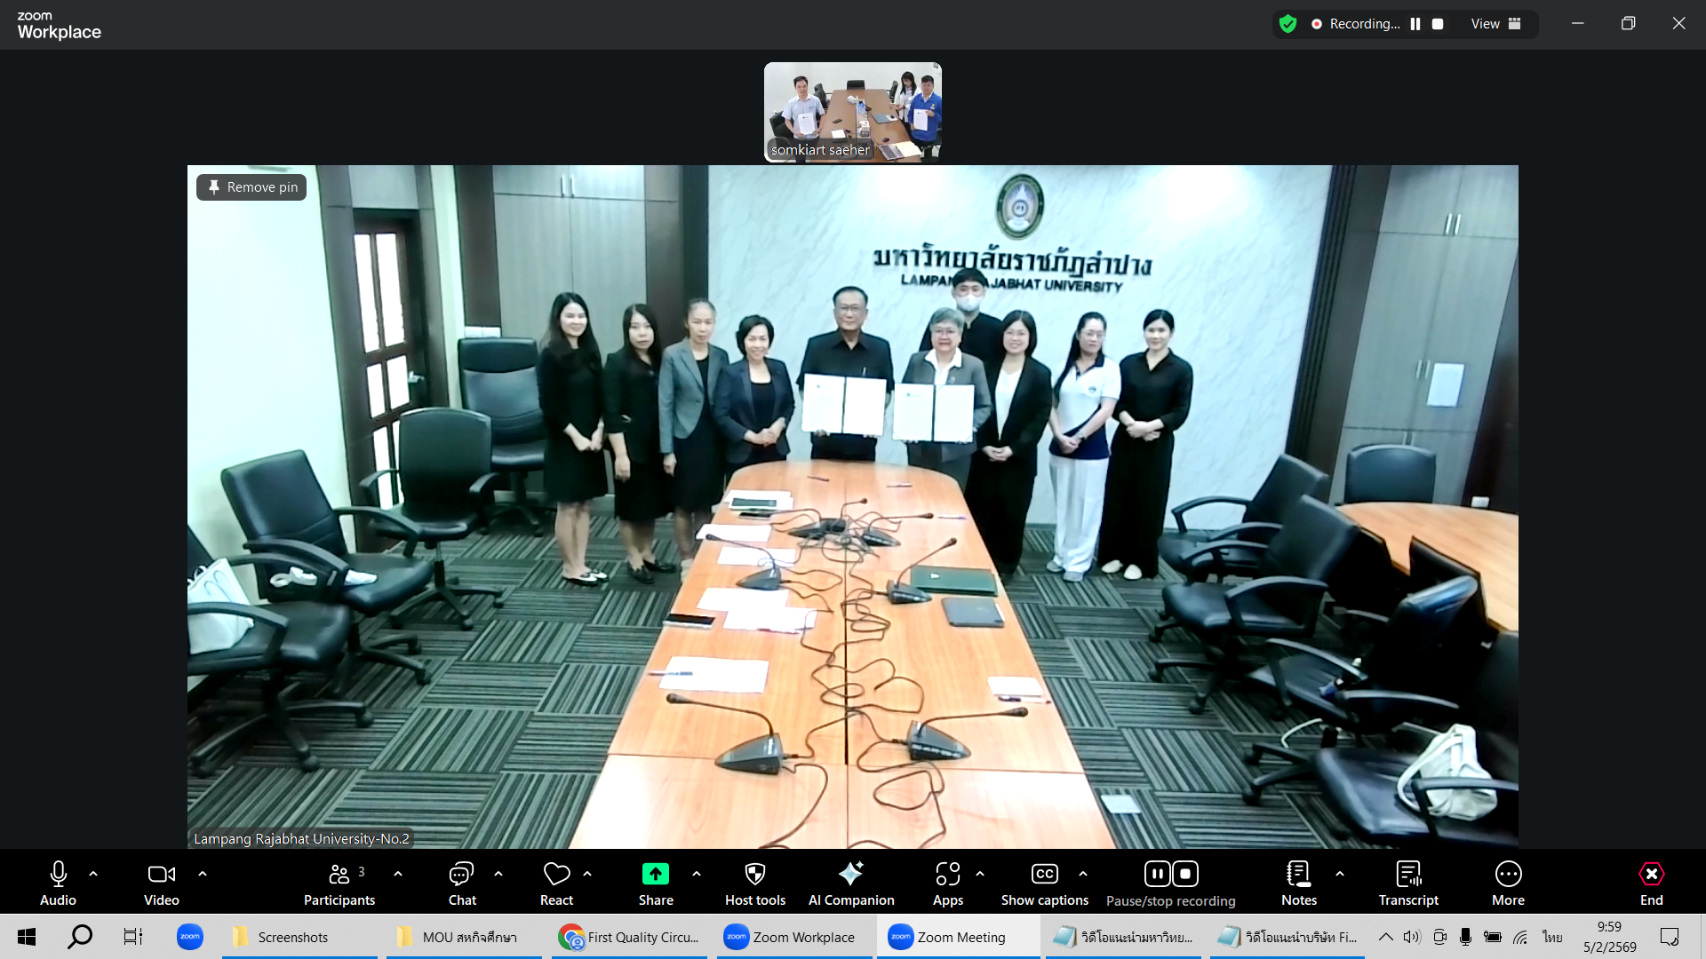This screenshot has height=959, width=1706.
Task: Click the Remove pin button
Action: 251,187
